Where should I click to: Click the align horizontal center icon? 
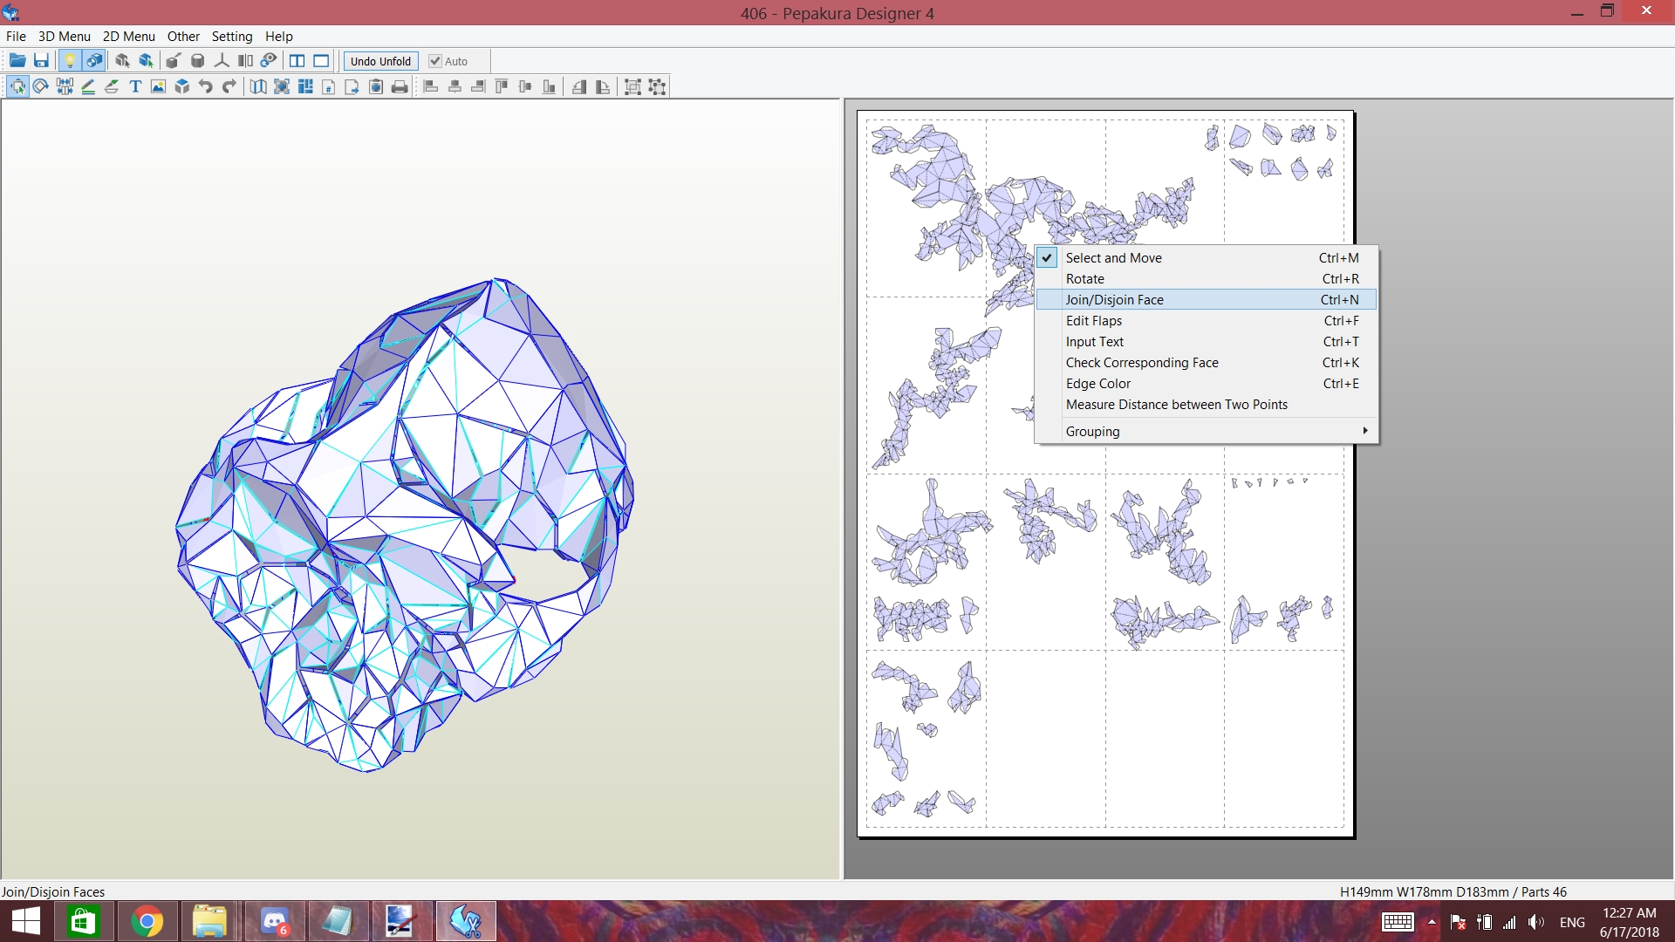click(x=455, y=86)
